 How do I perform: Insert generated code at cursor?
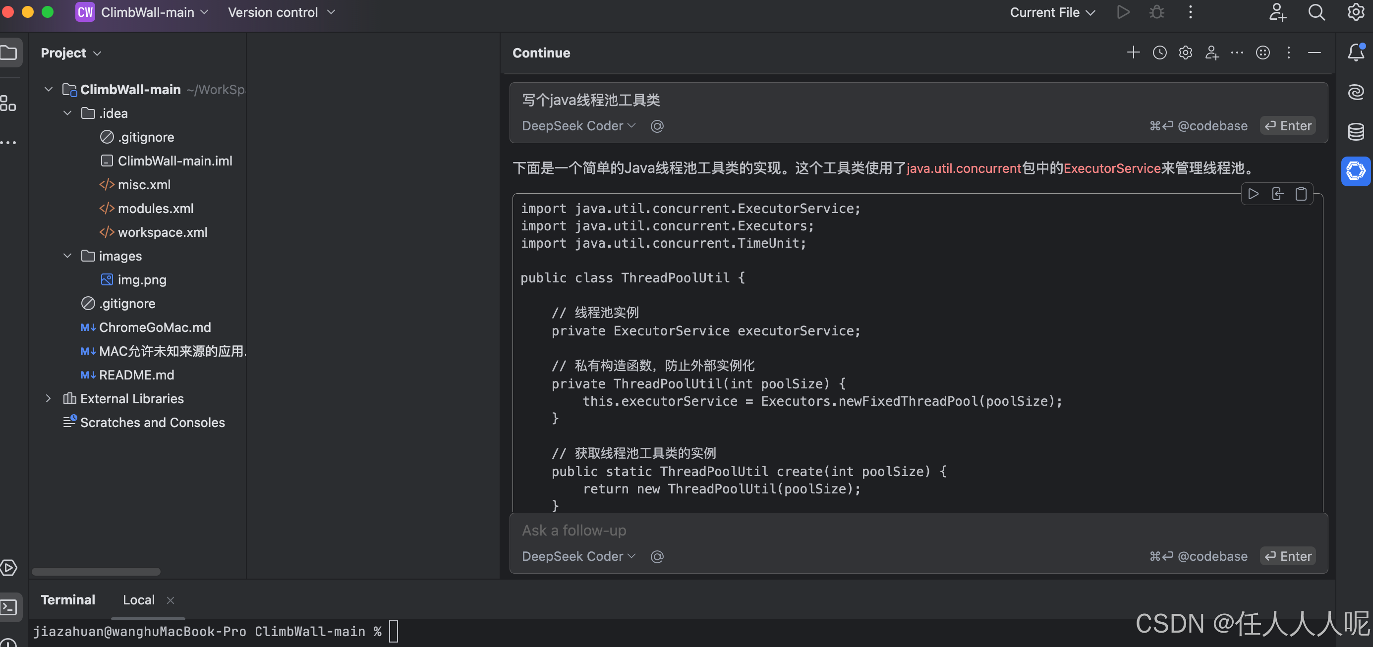[1277, 194]
